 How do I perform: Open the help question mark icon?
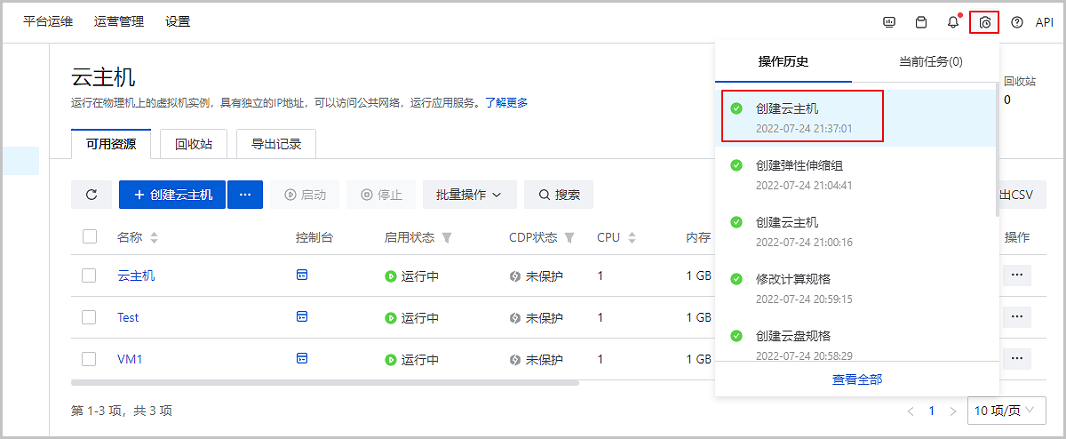click(1017, 22)
